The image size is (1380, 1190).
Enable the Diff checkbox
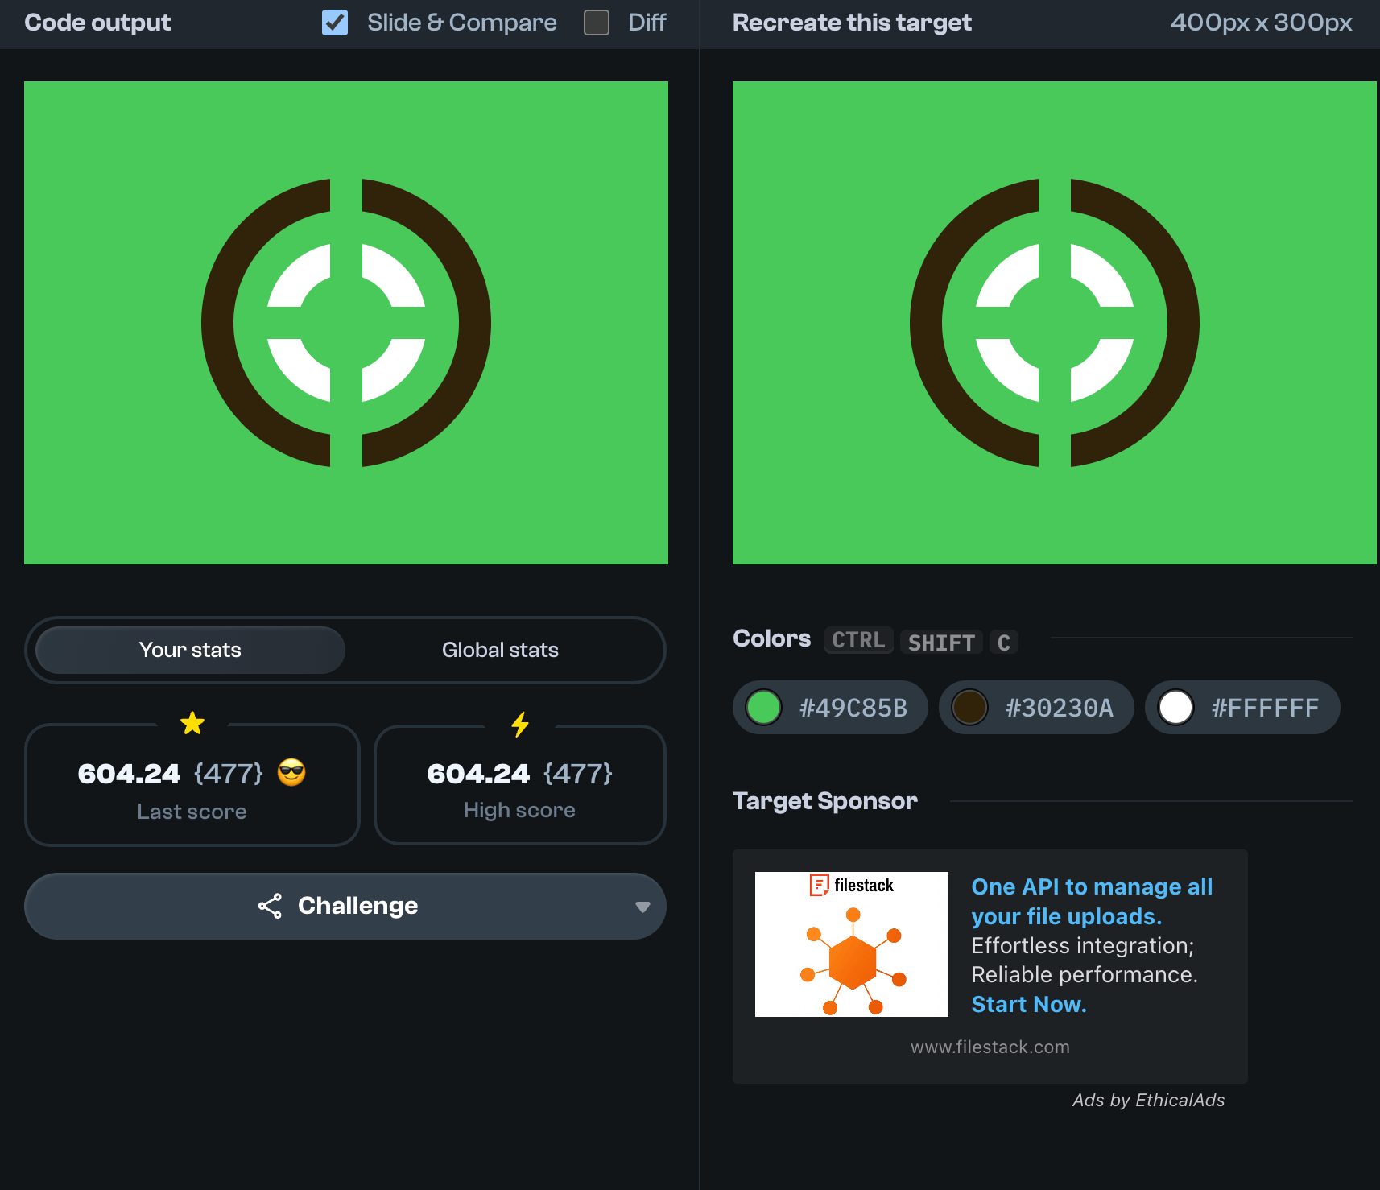pyautogui.click(x=597, y=23)
